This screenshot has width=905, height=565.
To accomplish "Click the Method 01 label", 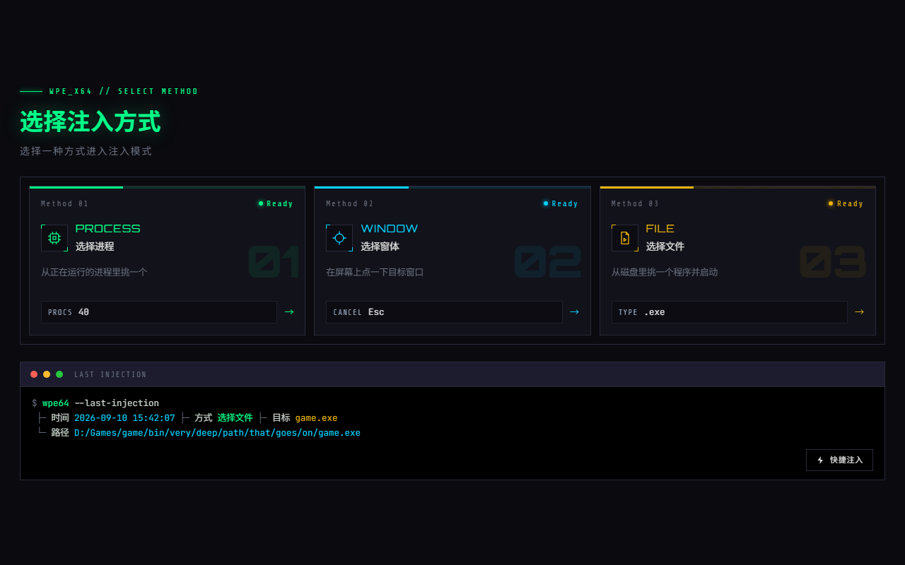I will pos(65,204).
